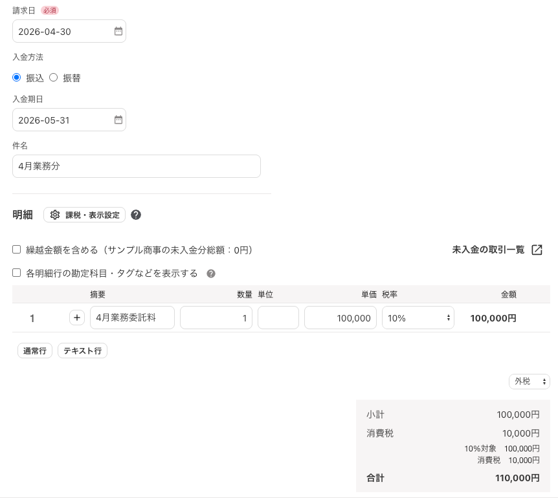Click the 摘要 field 4月業務委託料

click(133, 318)
